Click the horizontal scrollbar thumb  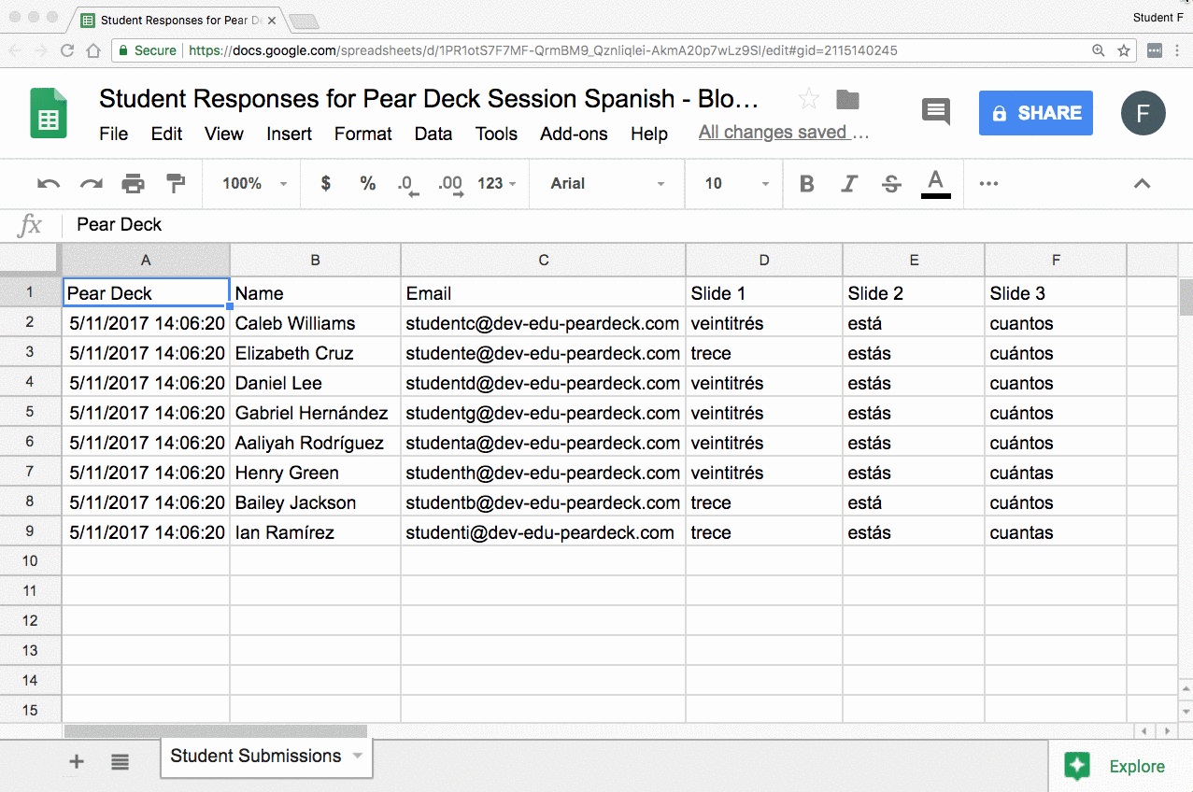pyautogui.click(x=215, y=731)
